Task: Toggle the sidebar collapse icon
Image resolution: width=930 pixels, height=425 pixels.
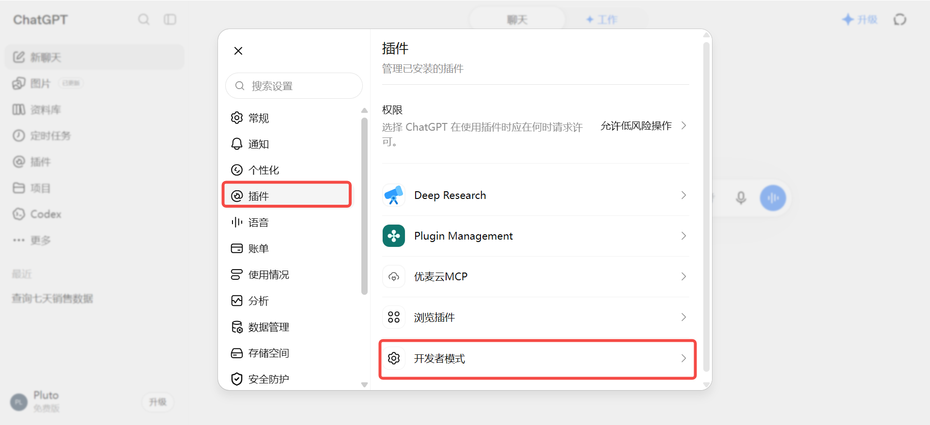Action: coord(170,19)
